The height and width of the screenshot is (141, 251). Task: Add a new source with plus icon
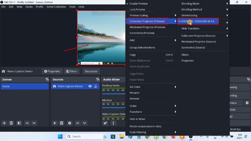click(55, 123)
